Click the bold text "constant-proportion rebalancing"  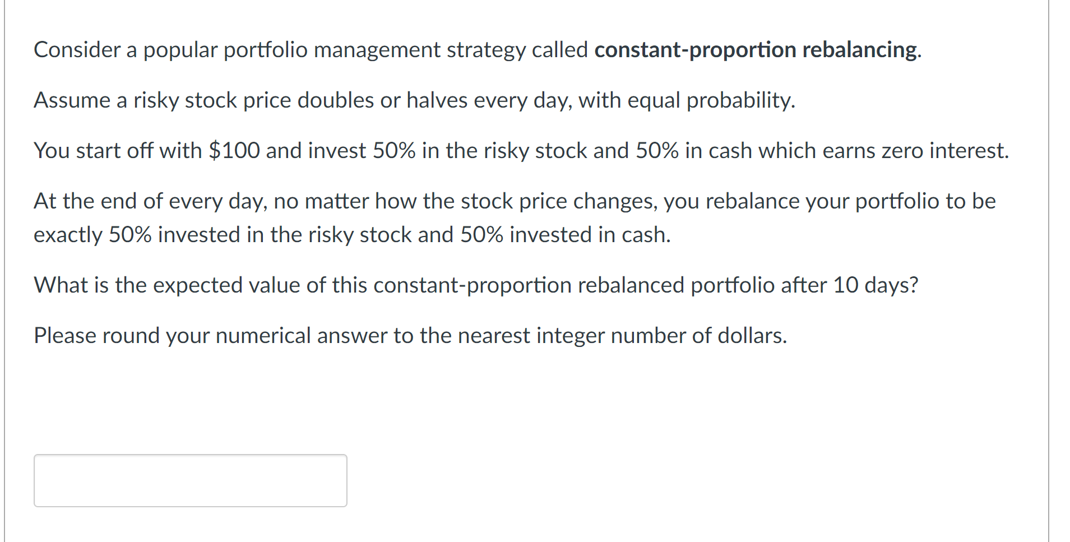click(x=756, y=50)
